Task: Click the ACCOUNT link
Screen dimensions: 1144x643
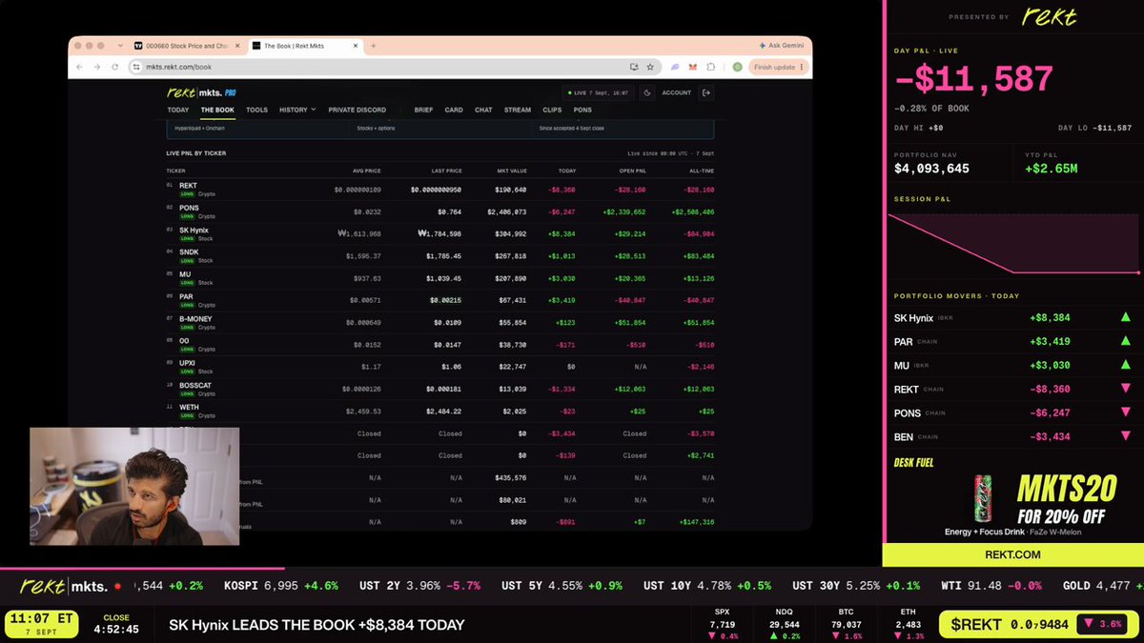Action: [x=676, y=92]
